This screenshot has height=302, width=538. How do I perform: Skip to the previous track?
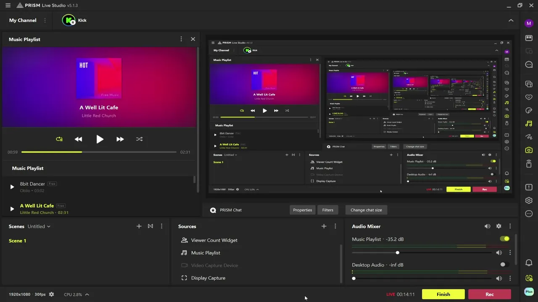point(79,139)
